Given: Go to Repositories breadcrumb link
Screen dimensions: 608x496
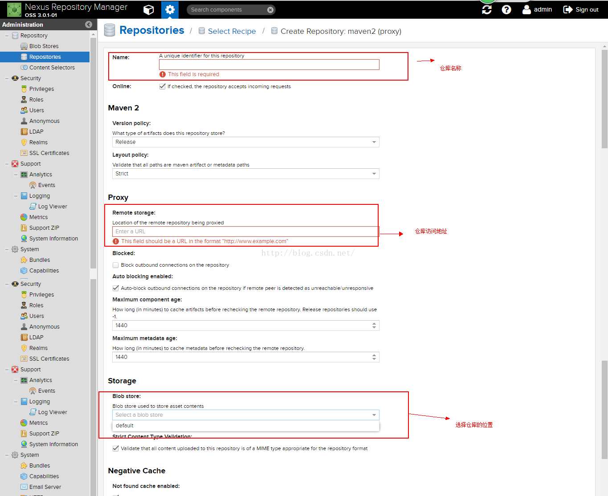Looking at the screenshot, I should coord(151,30).
